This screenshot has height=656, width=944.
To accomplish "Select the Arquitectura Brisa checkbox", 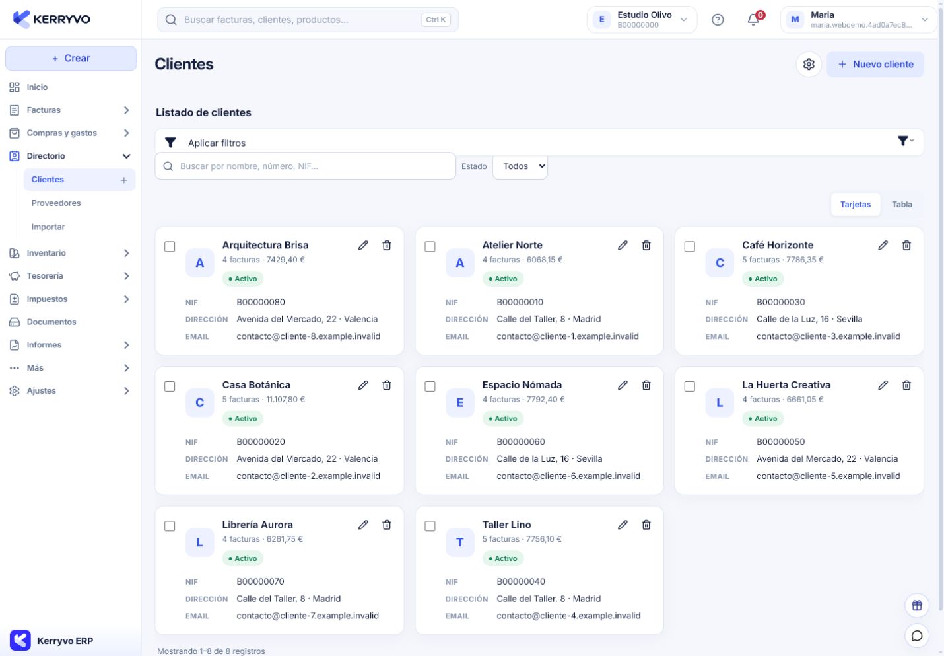I will [170, 246].
